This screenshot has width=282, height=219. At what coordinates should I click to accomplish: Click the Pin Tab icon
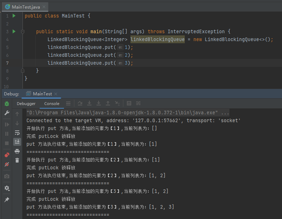click(7, 199)
